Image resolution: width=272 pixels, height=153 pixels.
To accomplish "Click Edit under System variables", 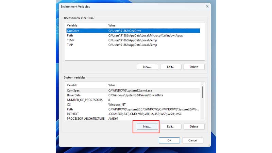I will (x=171, y=126).
